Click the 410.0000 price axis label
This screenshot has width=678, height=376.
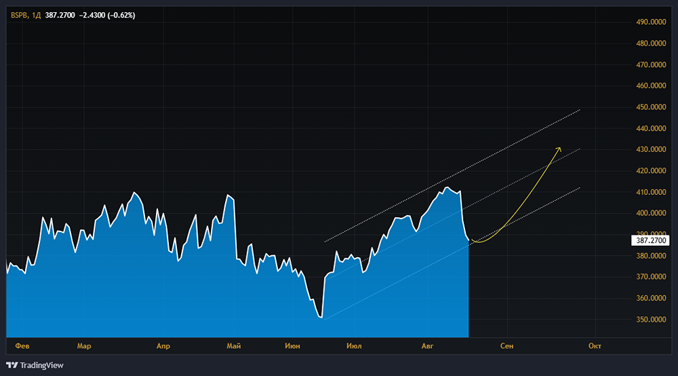point(651,192)
